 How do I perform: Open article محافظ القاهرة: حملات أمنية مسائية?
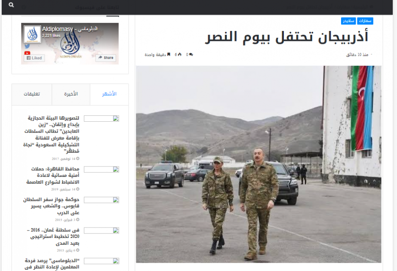coord(53,175)
